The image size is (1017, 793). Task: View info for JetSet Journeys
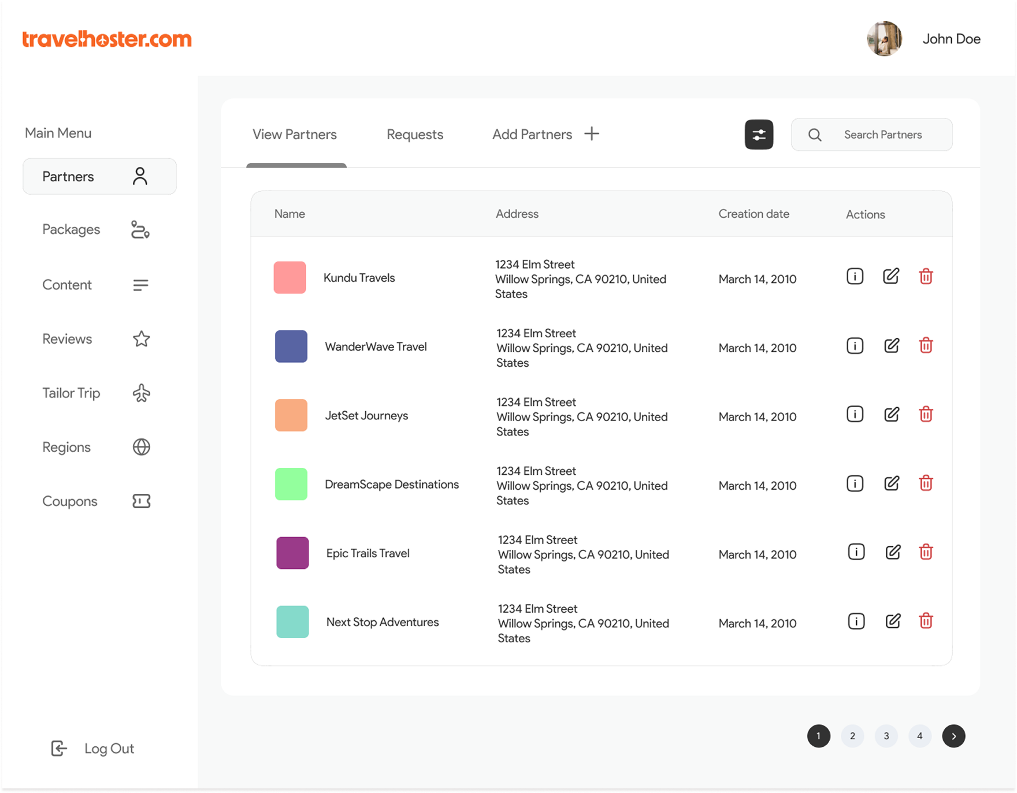855,414
